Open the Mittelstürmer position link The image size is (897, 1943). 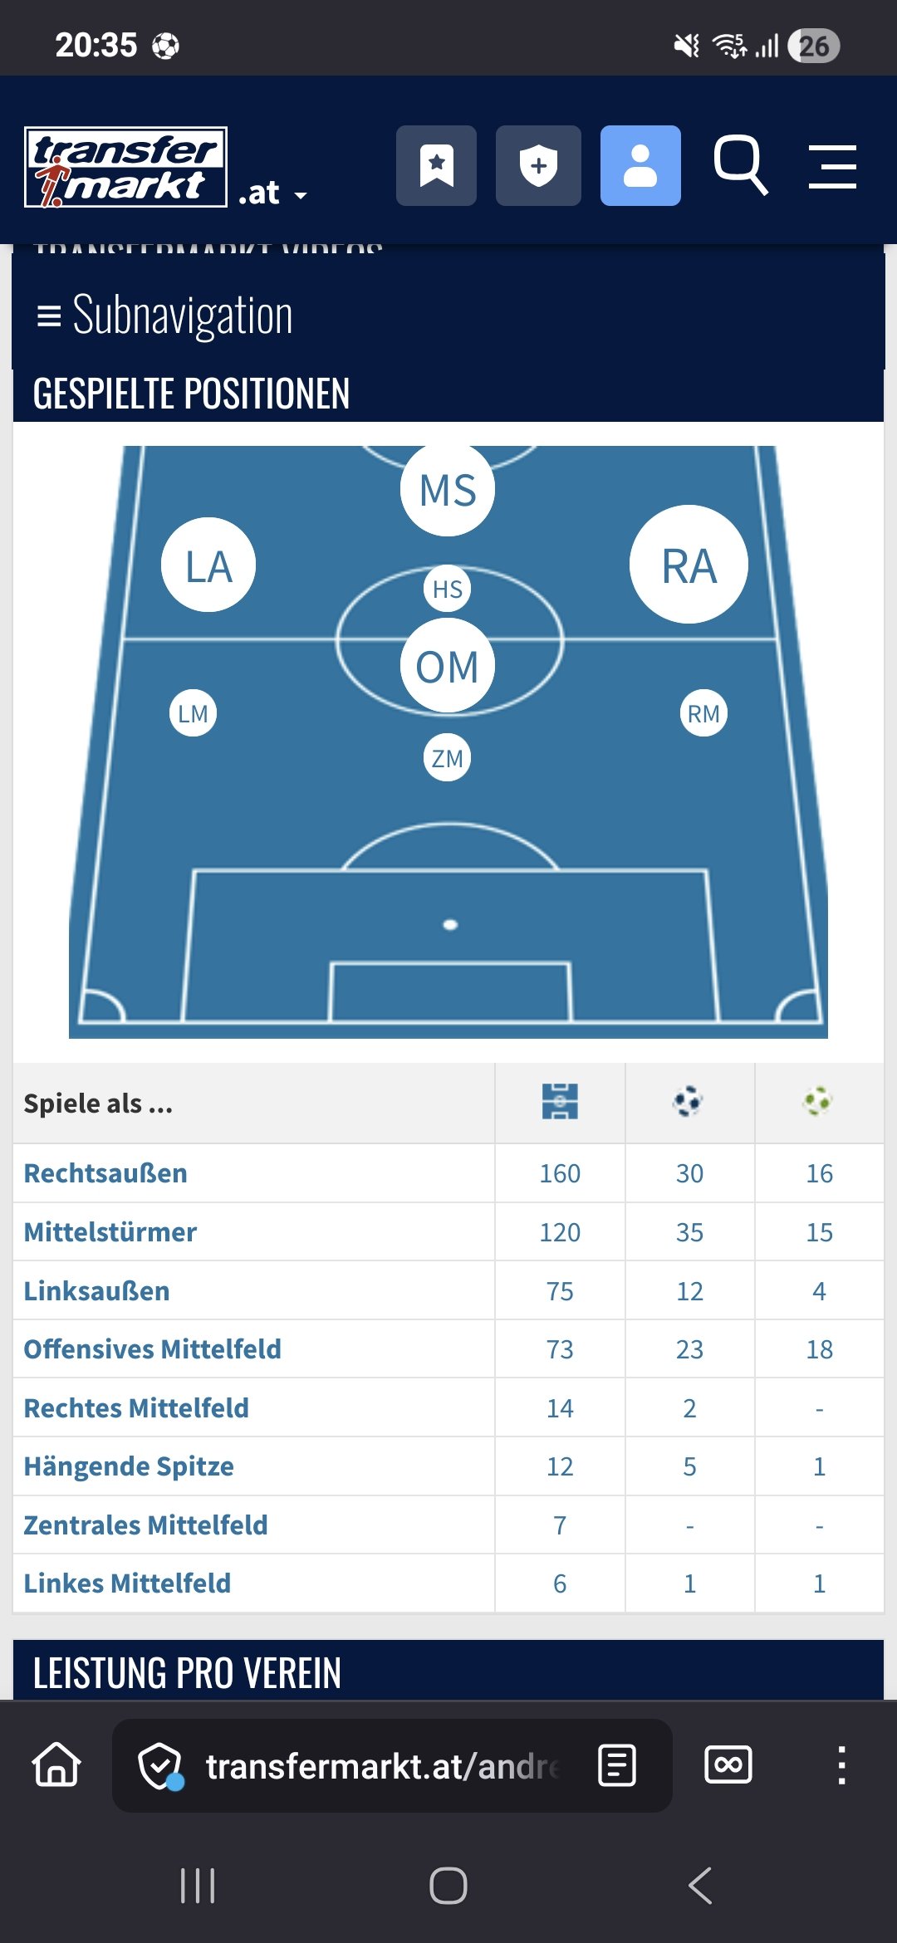[110, 1232]
